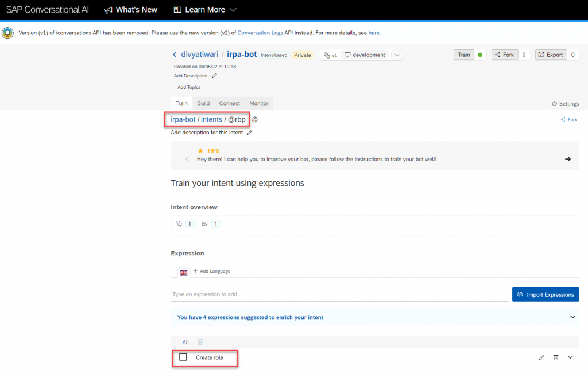Click the Export count value
This screenshot has height=377, width=588.
[572, 55]
